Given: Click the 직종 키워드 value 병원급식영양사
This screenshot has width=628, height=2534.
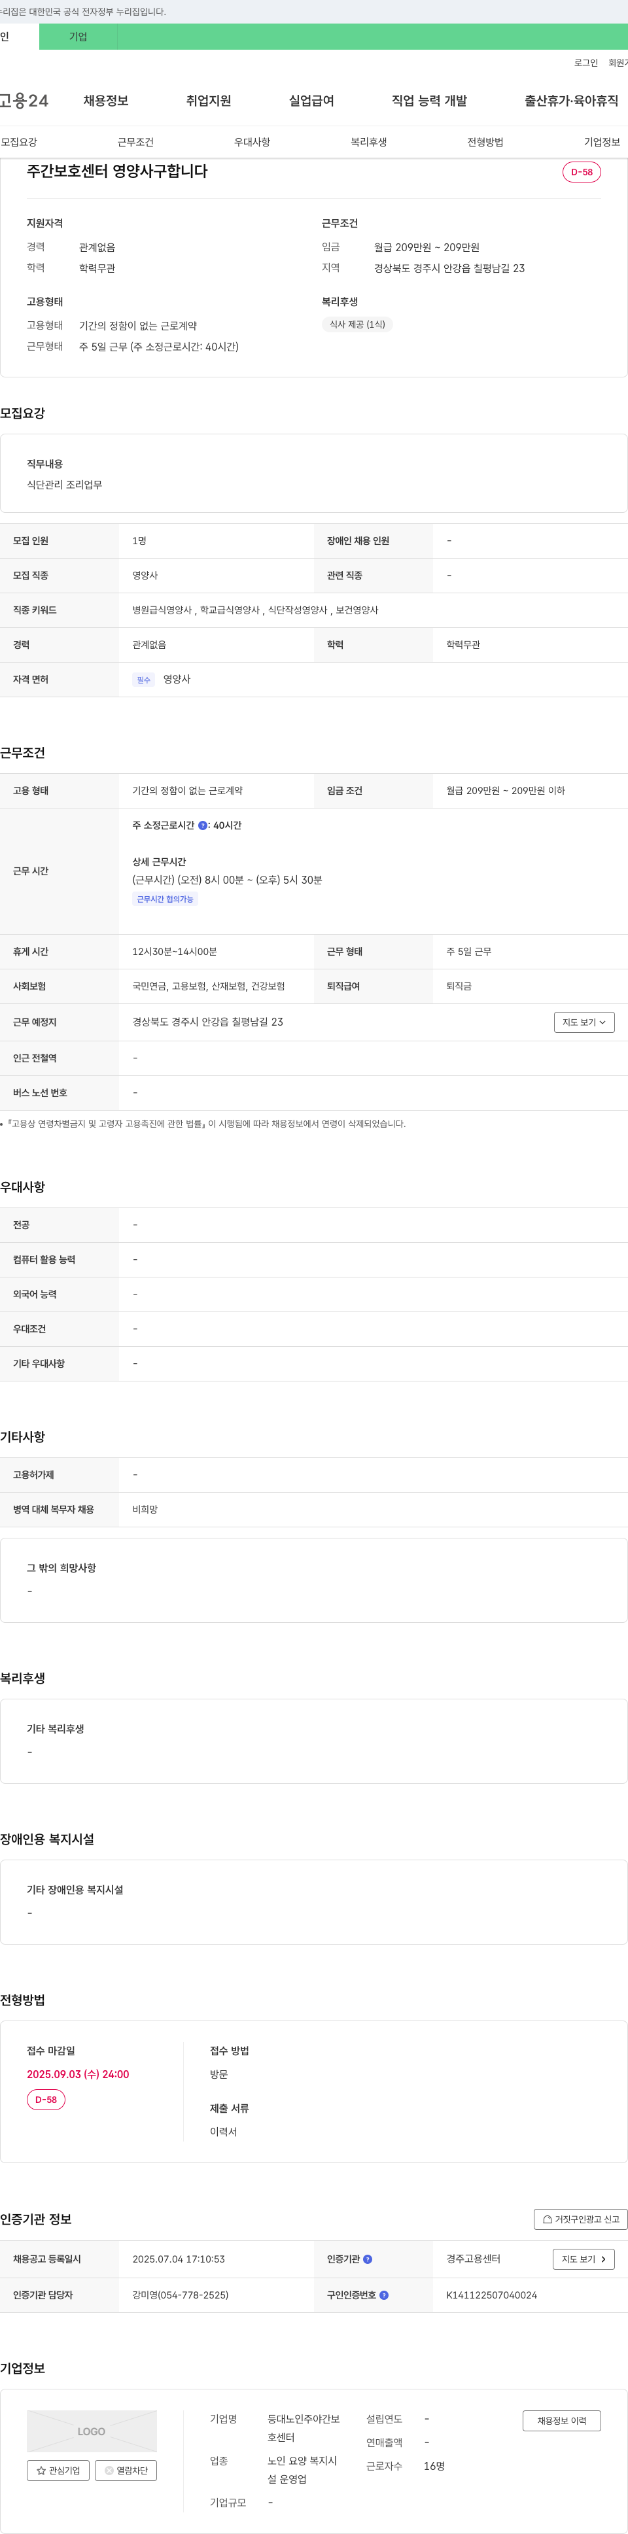Looking at the screenshot, I should click(162, 610).
